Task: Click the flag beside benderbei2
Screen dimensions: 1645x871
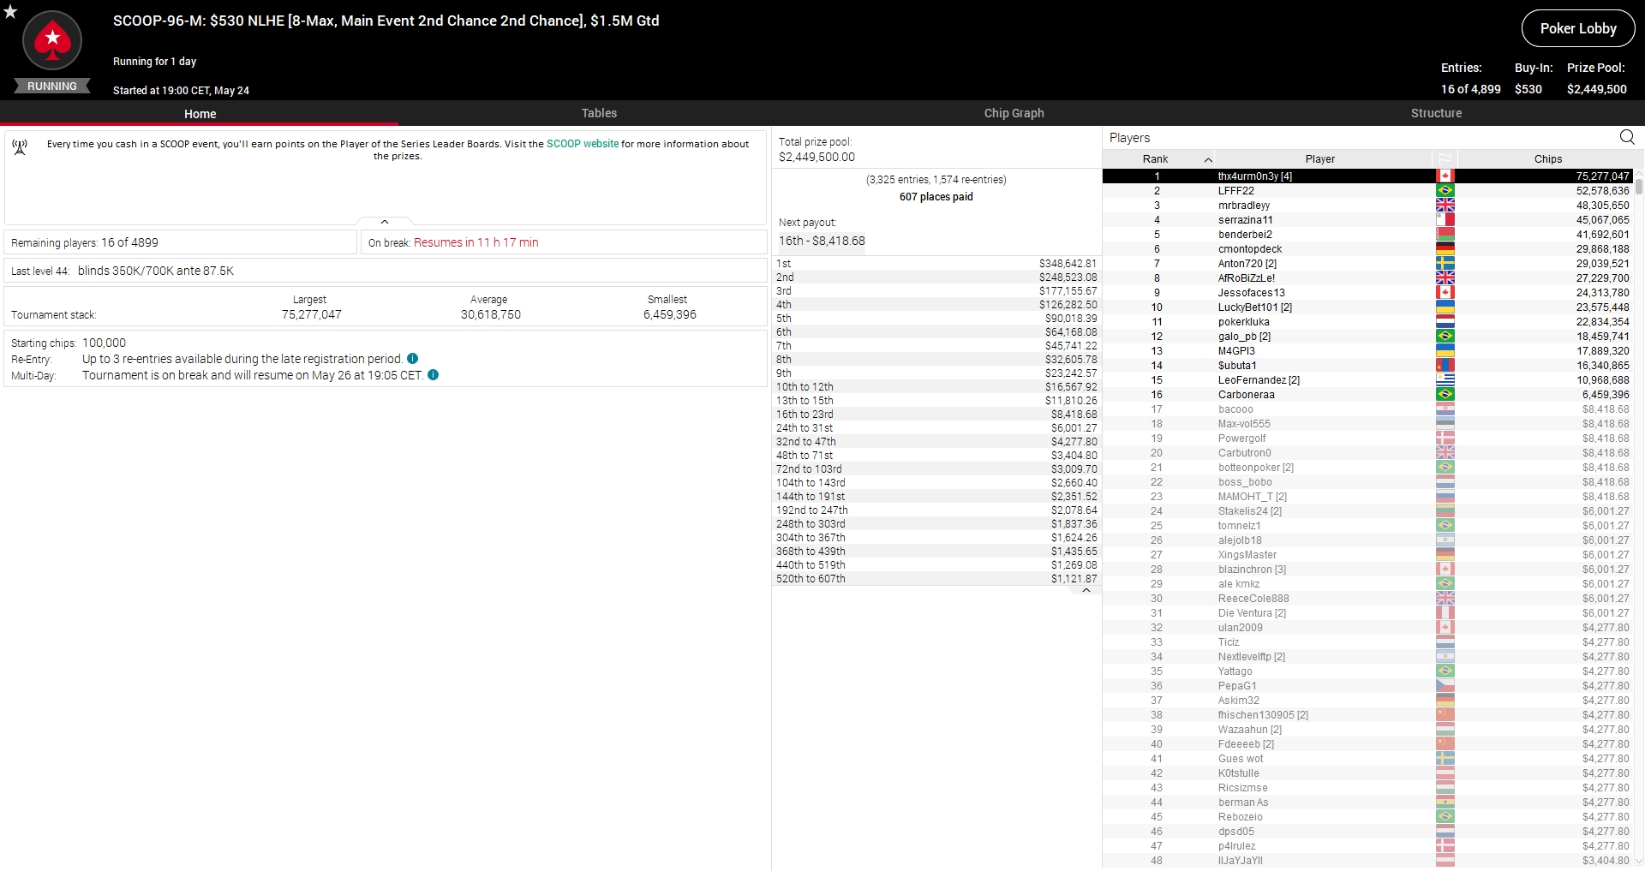Action: click(x=1445, y=235)
